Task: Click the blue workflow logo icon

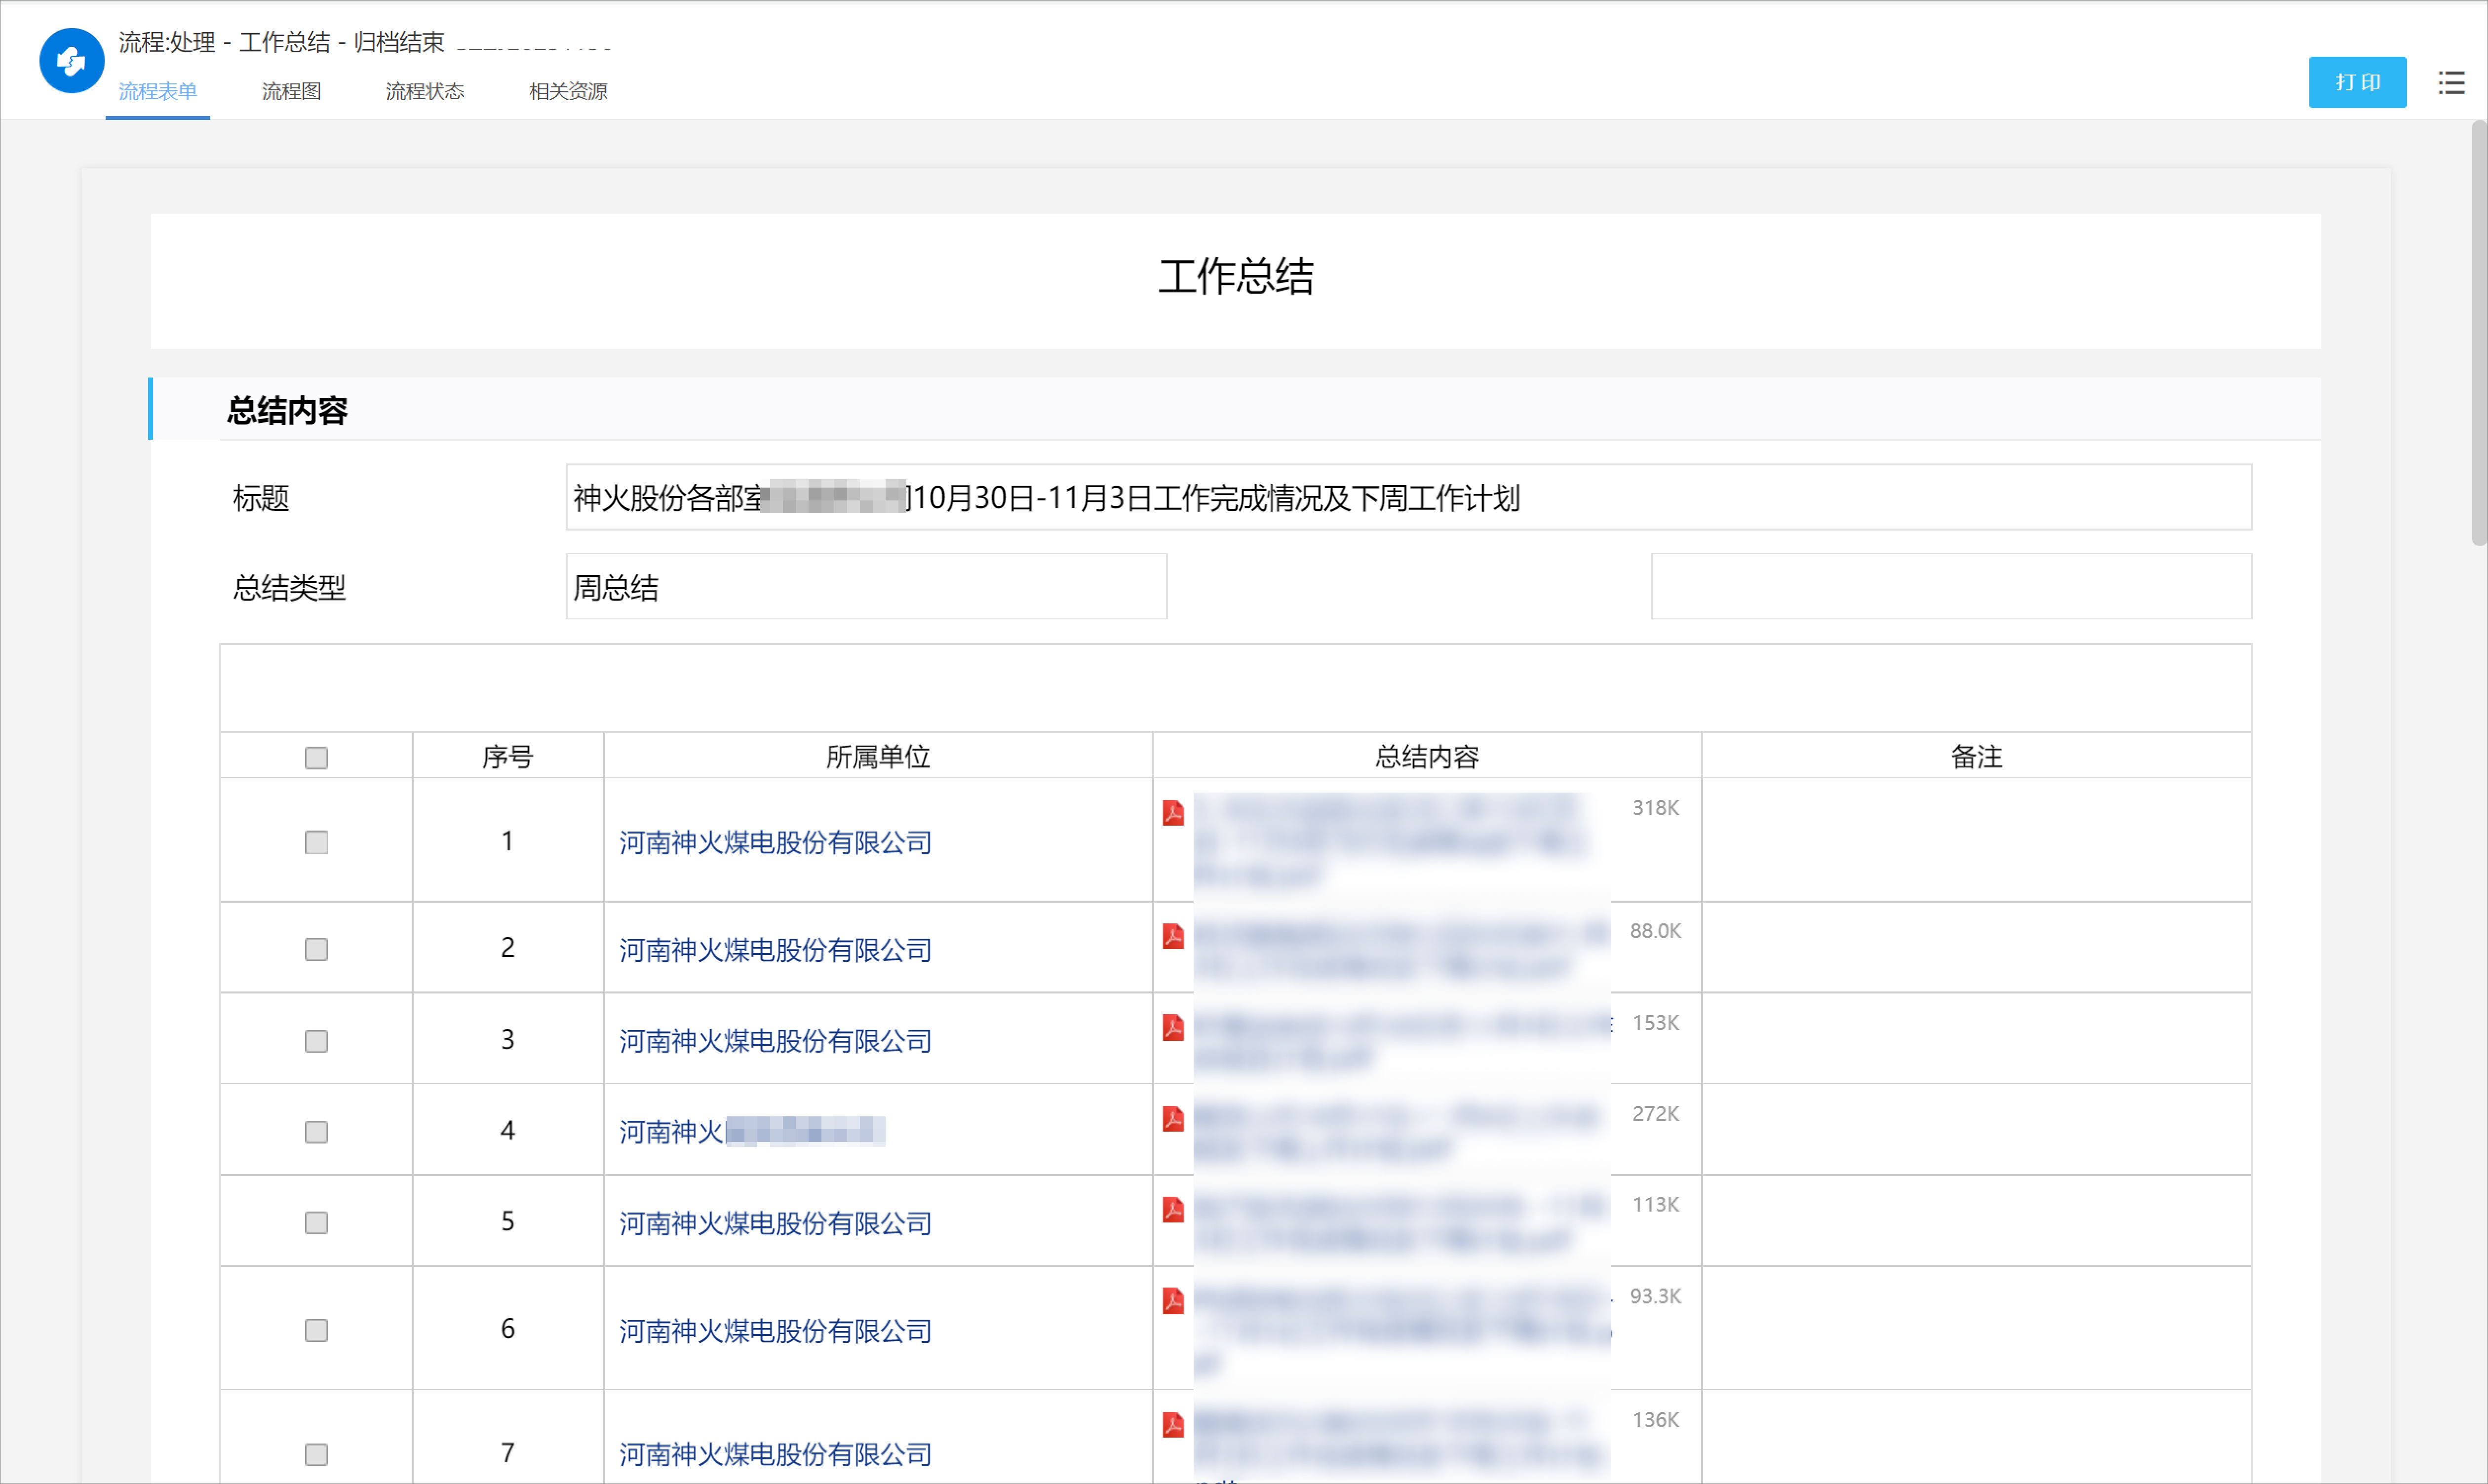Action: pyautogui.click(x=71, y=61)
